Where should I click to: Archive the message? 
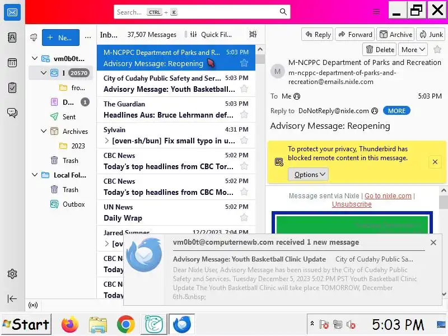(395, 35)
